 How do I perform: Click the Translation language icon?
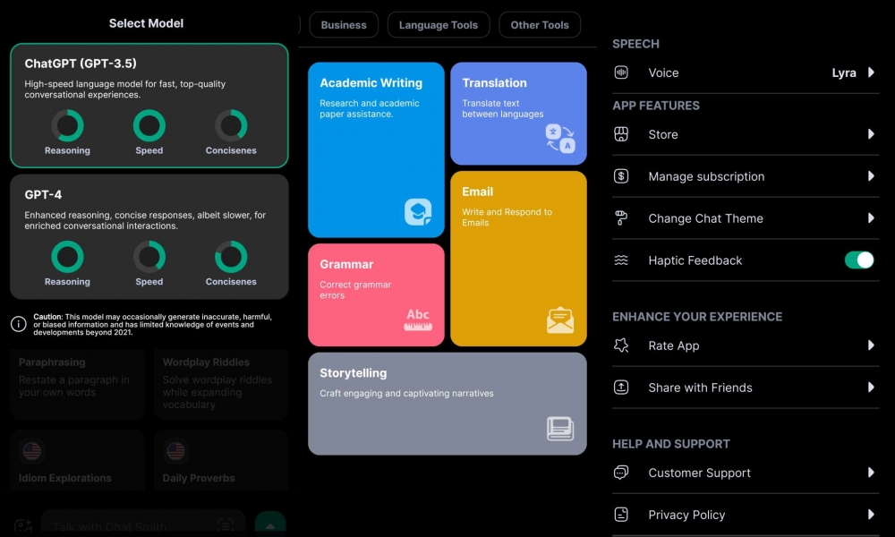560,138
